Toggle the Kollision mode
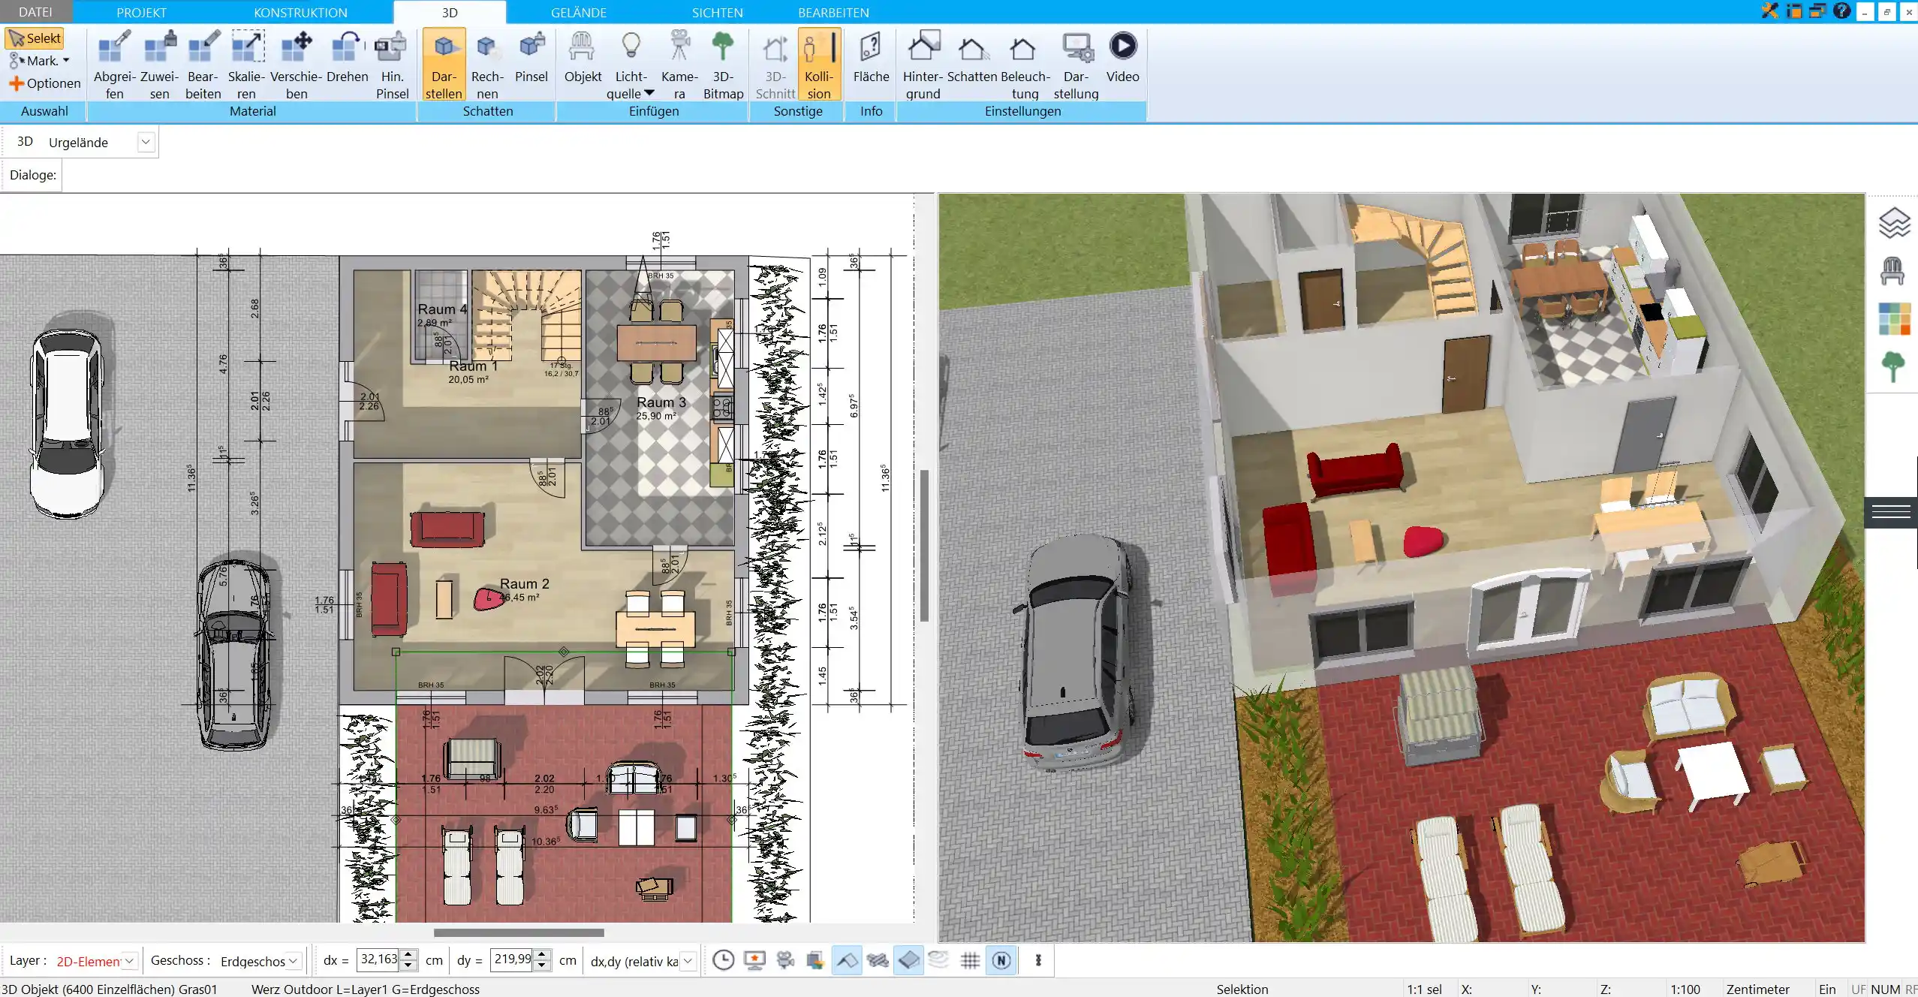This screenshot has width=1918, height=997. 819,65
